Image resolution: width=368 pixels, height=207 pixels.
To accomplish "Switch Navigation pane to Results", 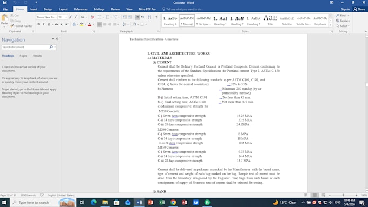I will pos(37,56).
